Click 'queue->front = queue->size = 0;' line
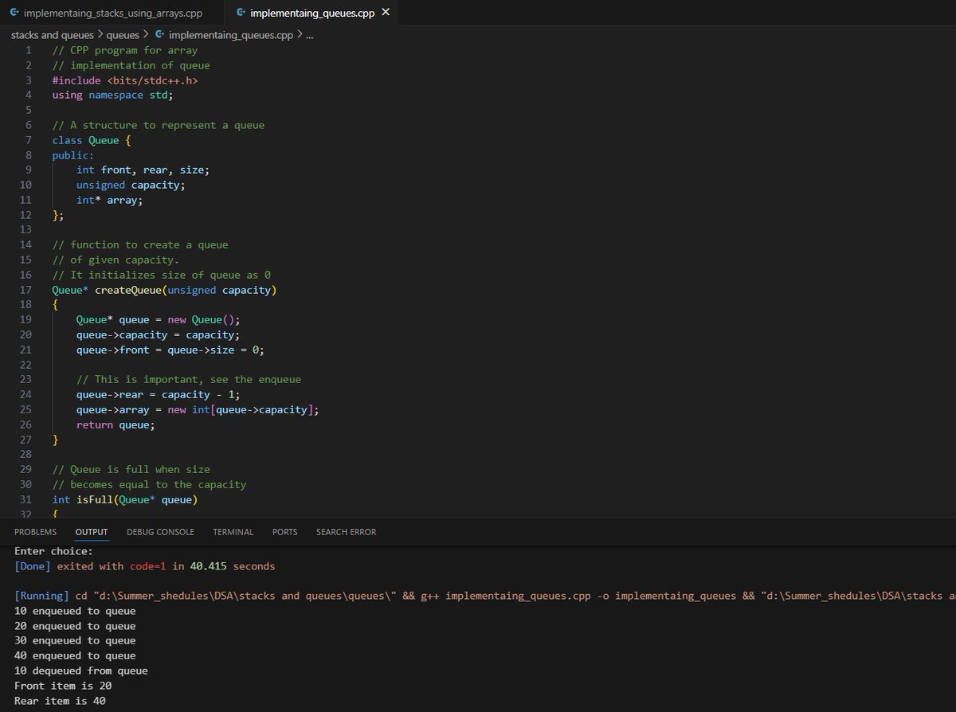Viewport: 956px width, 712px height. pos(170,350)
